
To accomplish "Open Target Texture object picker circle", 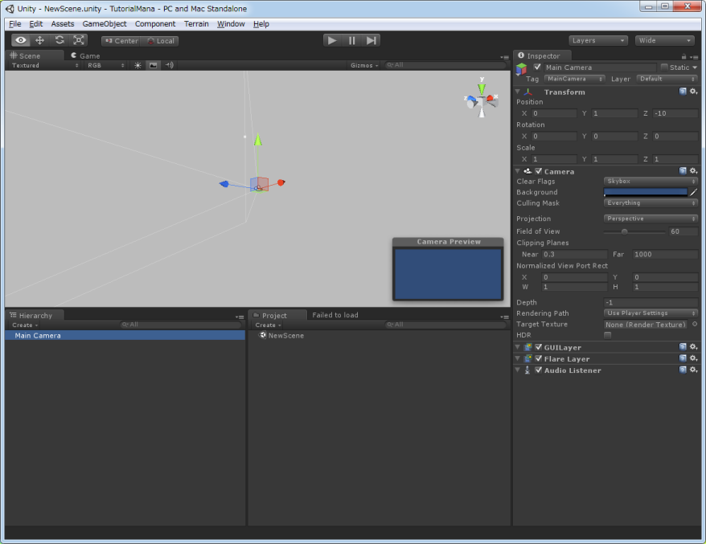I will pyautogui.click(x=695, y=324).
